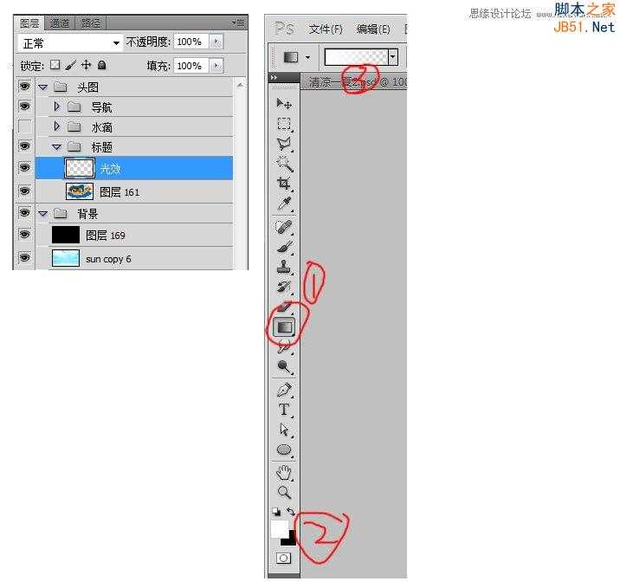Select the Spot Healing Brush tool
This screenshot has height=588, width=620.
tap(284, 227)
